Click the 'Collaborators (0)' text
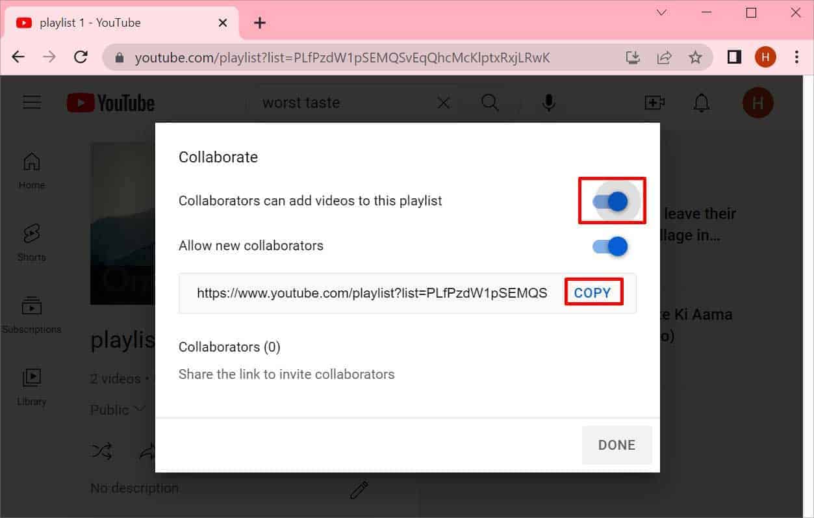814x518 pixels. point(229,347)
